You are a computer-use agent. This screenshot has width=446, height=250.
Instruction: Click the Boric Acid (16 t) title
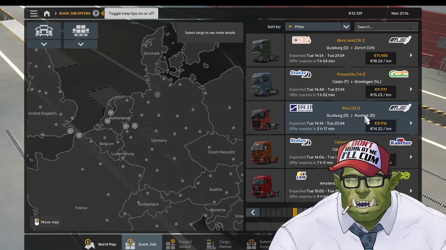point(351,40)
